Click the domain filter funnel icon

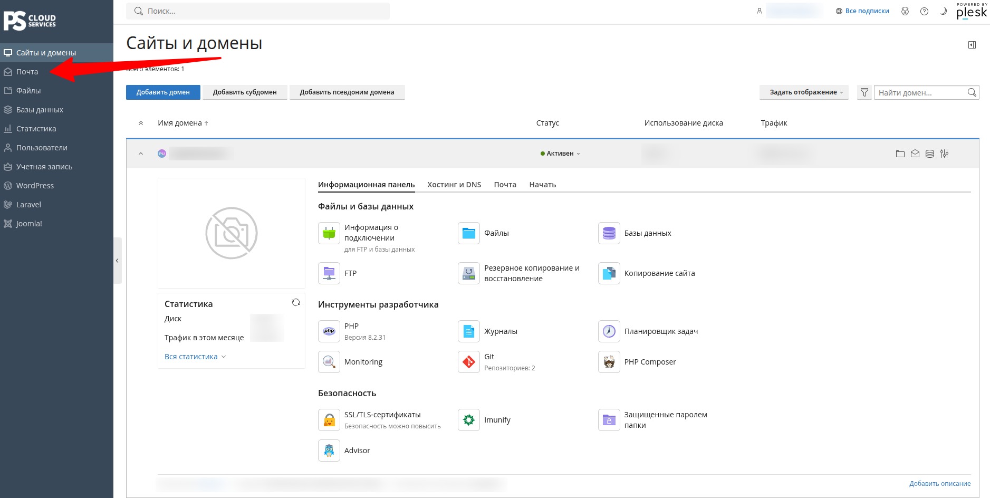point(864,92)
